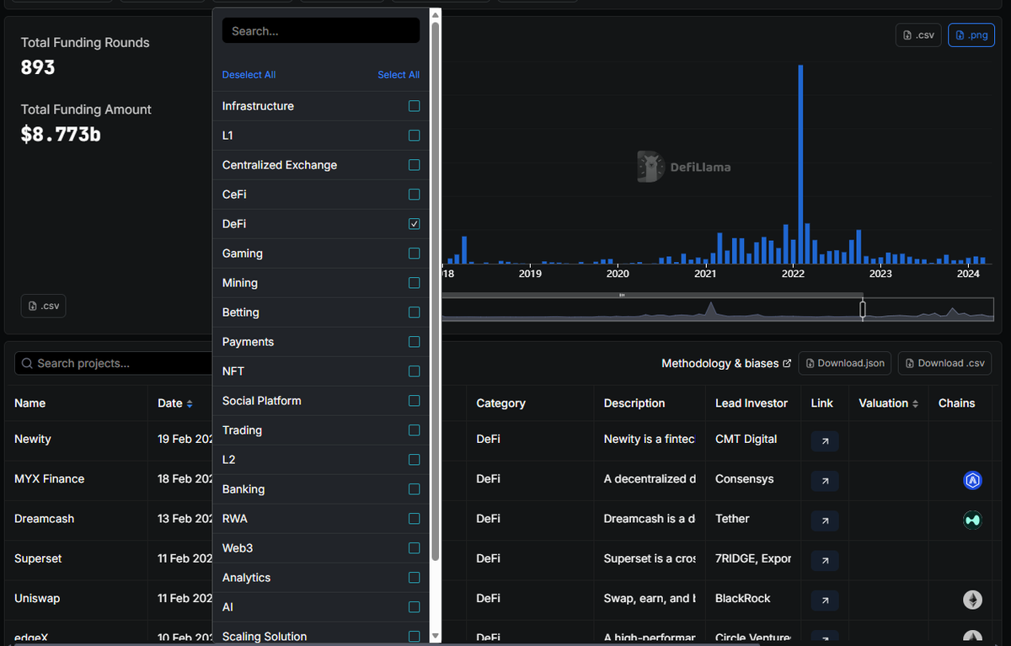Viewport: 1011px width, 646px height.
Task: Check the Mining checkbox
Action: (414, 283)
